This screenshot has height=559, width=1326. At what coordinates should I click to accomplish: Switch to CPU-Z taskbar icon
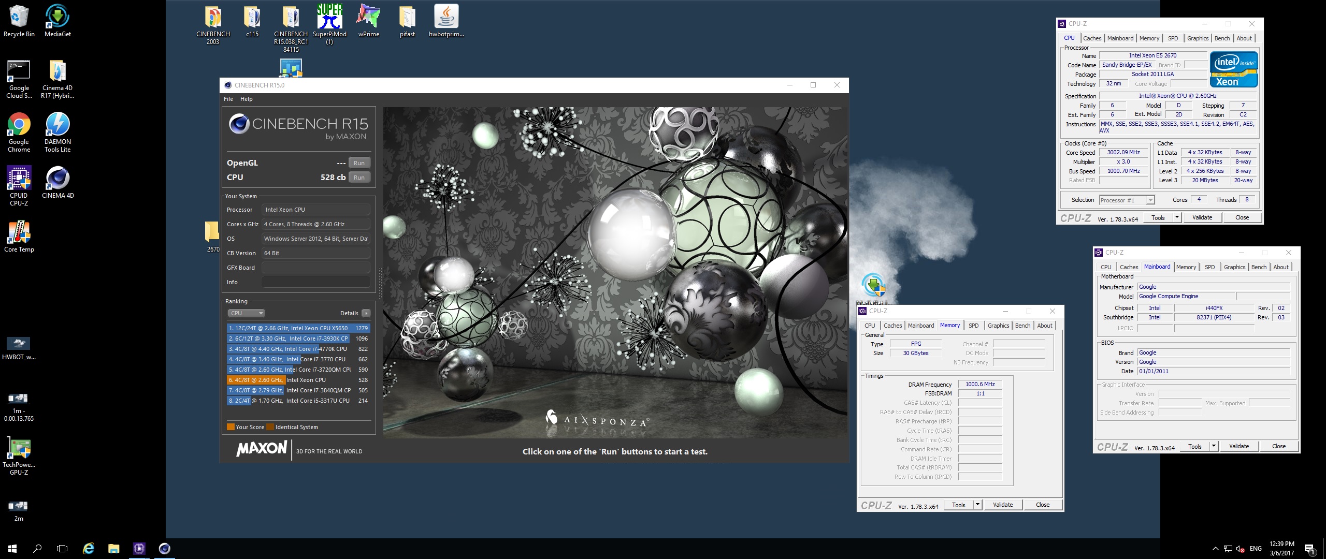tap(139, 549)
